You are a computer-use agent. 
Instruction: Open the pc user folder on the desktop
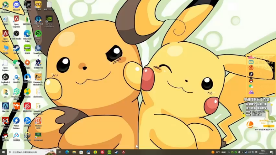[x=6, y=93]
